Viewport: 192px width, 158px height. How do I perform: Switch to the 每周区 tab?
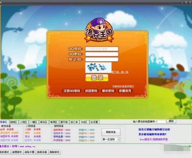[54, 122]
